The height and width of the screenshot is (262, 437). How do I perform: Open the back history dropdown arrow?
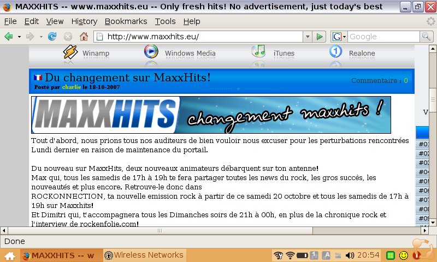coord(19,37)
